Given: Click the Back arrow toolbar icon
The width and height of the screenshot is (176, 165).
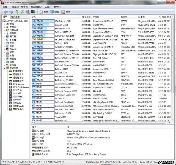Looking at the screenshot, I should pyautogui.click(x=6, y=12).
